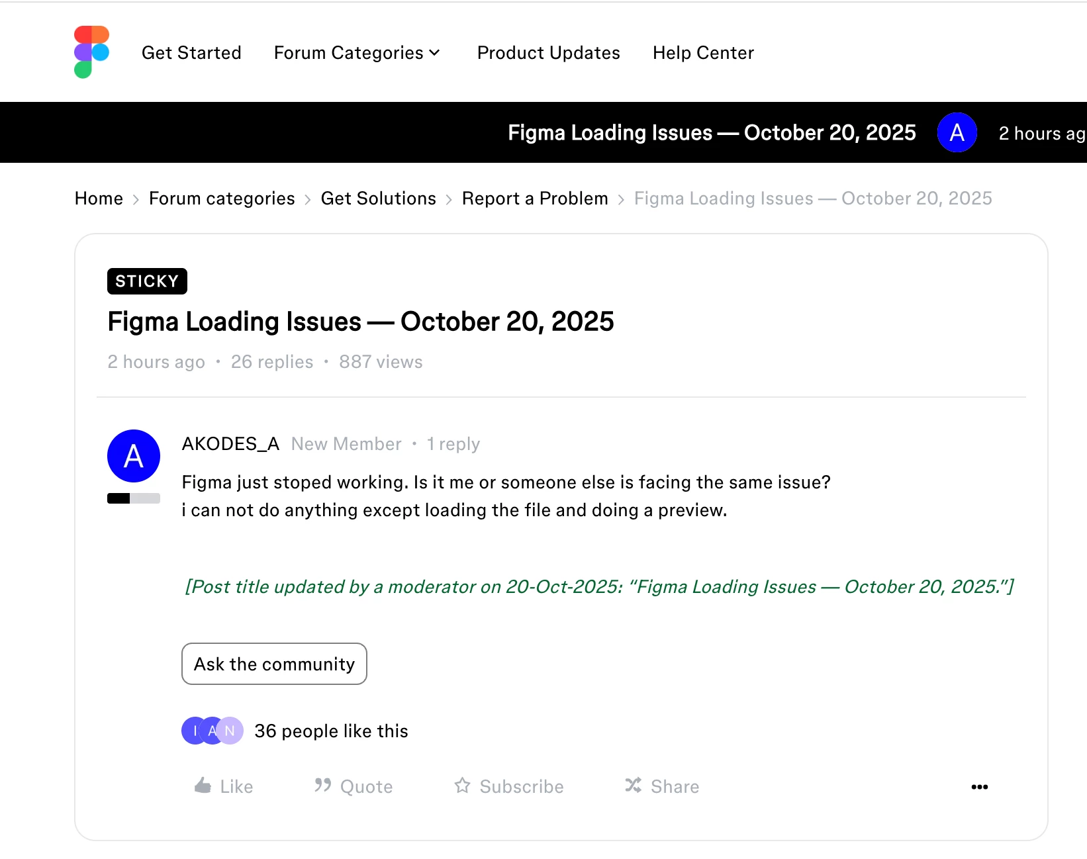Click the header post title in black bar

712,132
